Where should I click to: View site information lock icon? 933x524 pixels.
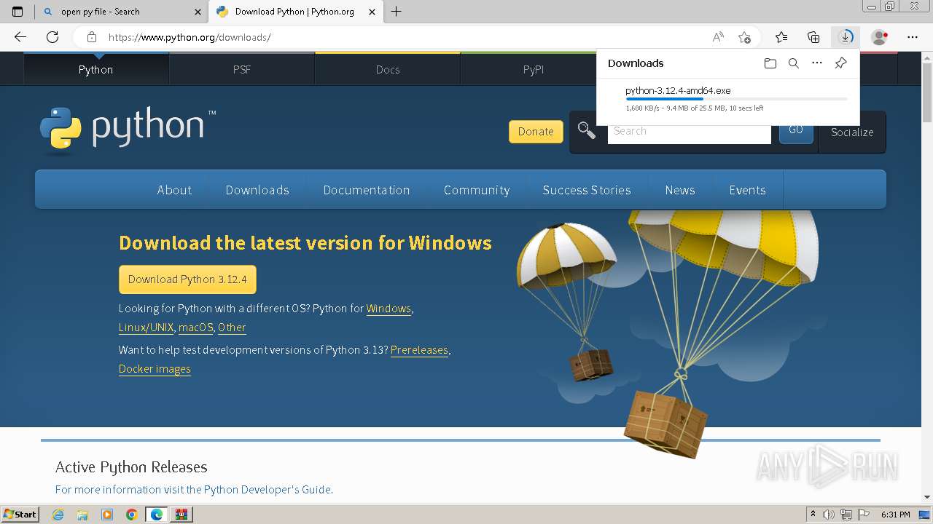click(91, 37)
